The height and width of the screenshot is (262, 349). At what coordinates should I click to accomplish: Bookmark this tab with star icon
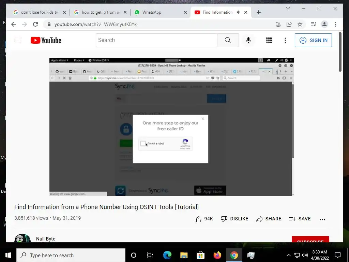(x=300, y=24)
